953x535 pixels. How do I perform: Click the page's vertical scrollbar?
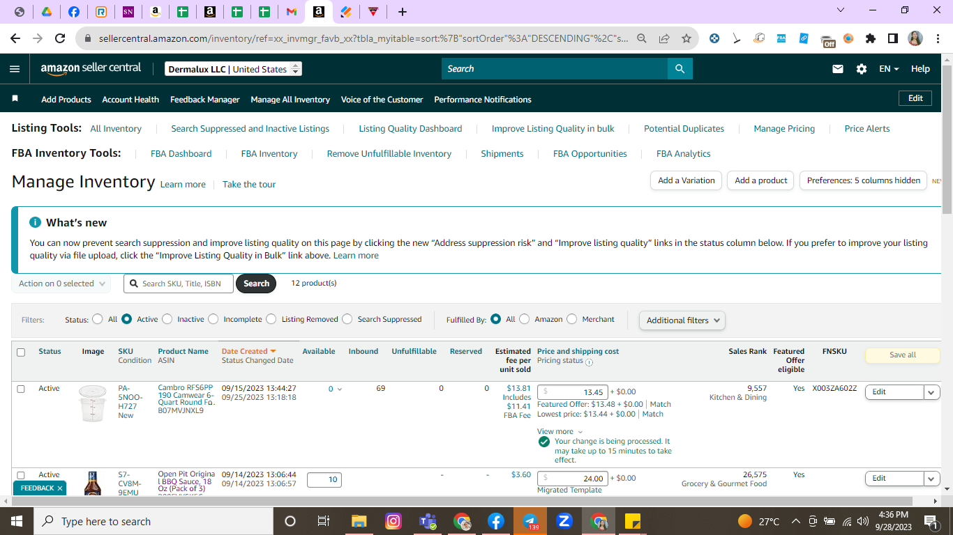coord(947,139)
